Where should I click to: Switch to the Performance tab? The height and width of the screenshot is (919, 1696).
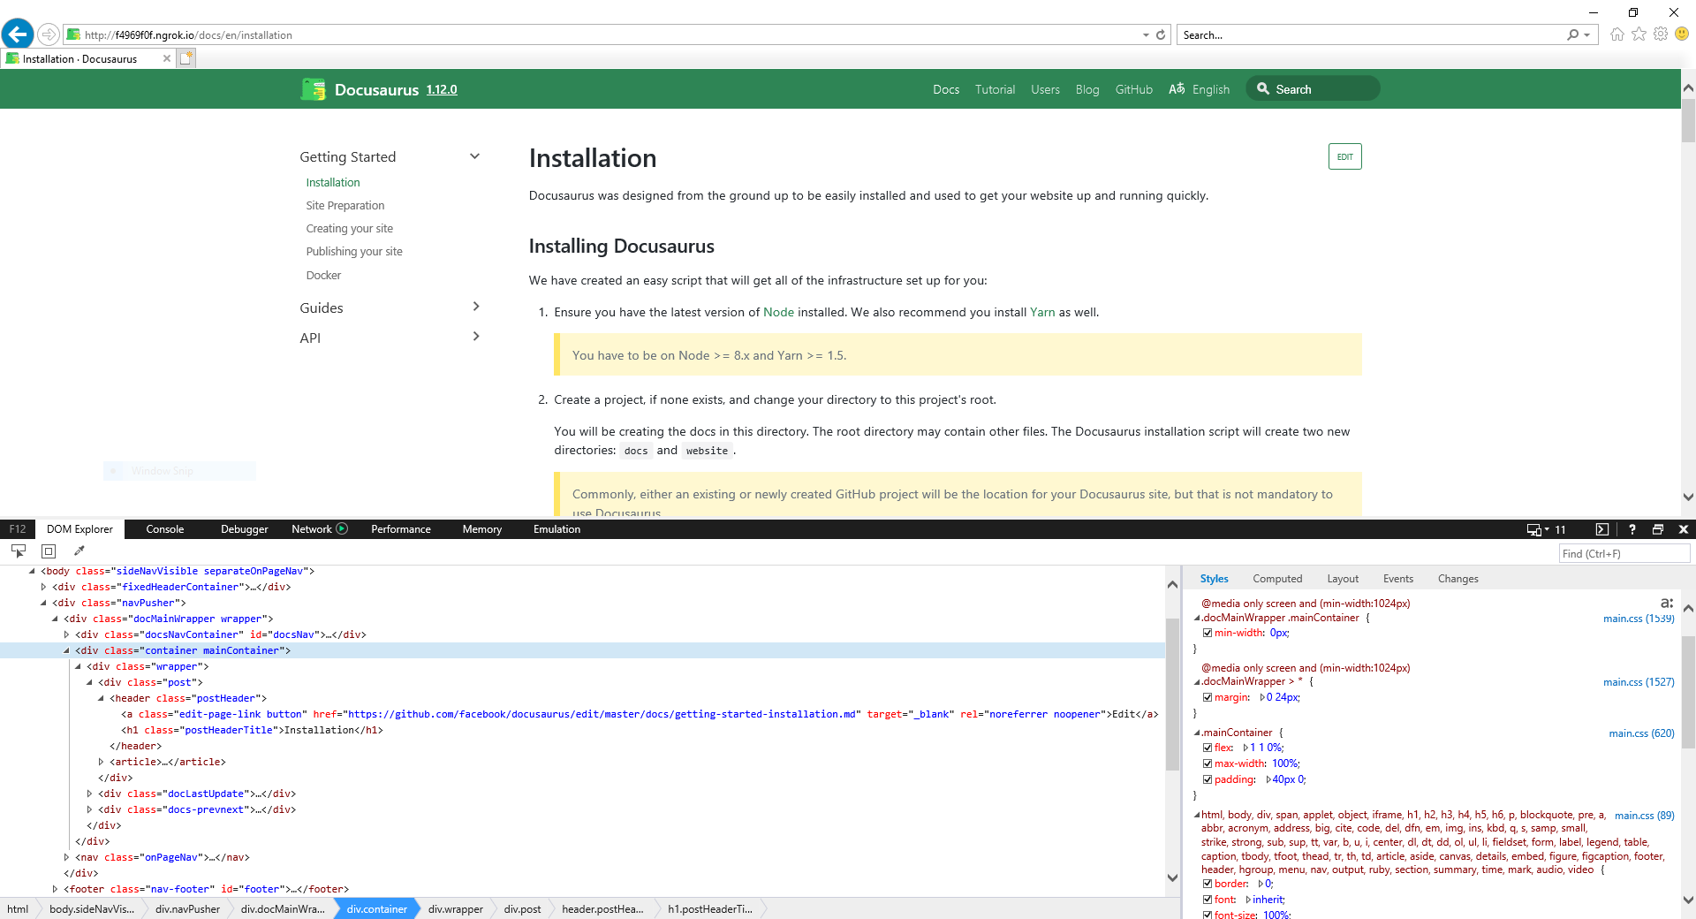pyautogui.click(x=401, y=529)
